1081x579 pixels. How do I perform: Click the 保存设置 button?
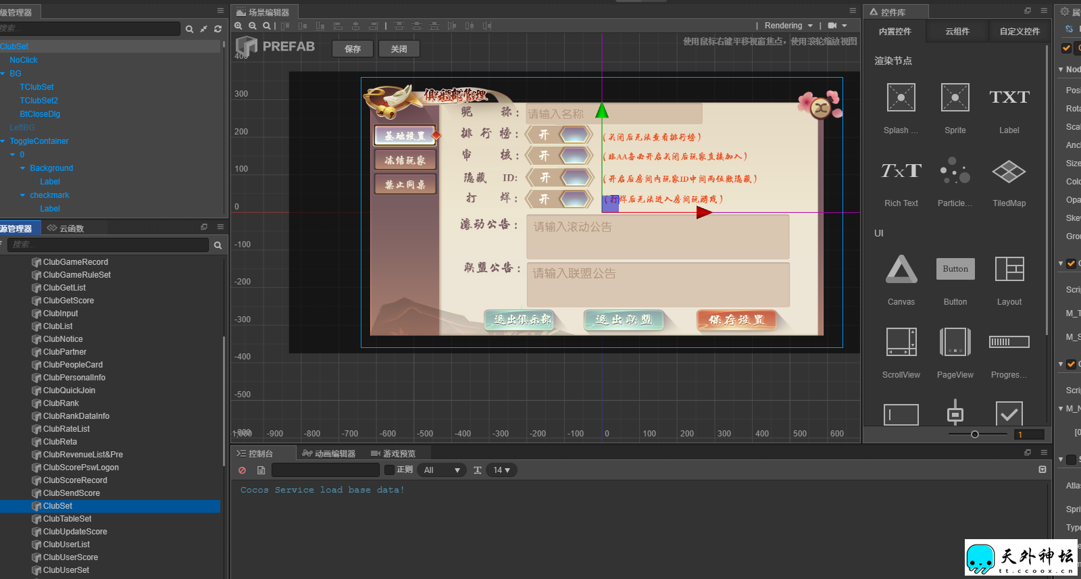coord(736,320)
